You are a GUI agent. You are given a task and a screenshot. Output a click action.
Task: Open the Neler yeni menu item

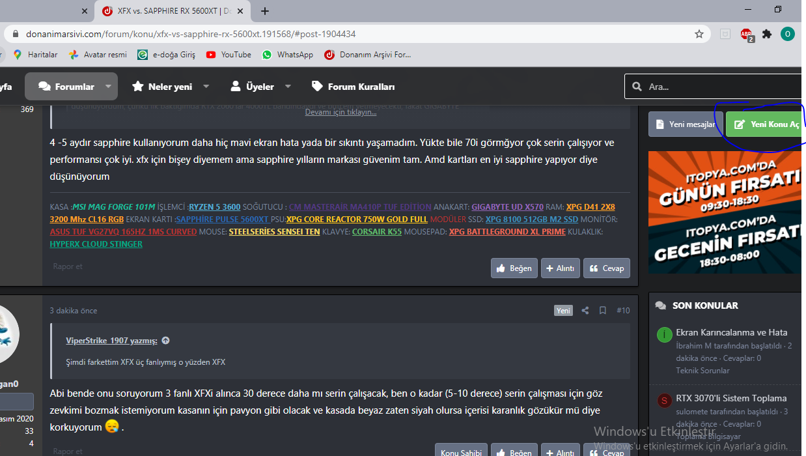pos(162,86)
